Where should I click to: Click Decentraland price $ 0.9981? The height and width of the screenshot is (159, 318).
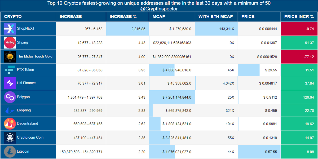click(x=270, y=124)
